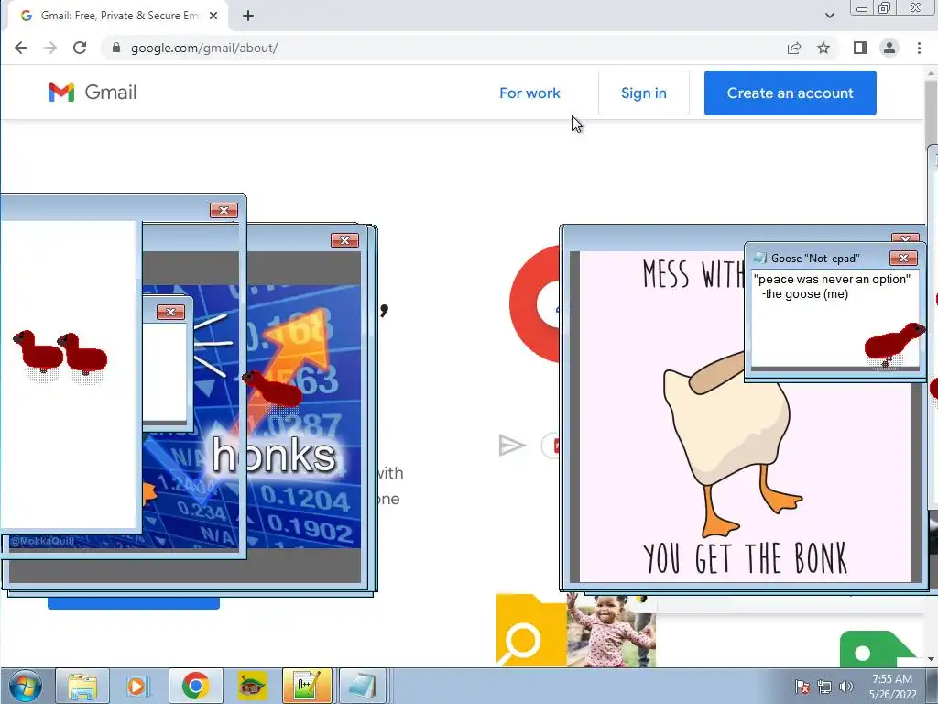This screenshot has width=938, height=704.
Task: Open the volume speaker icon
Action: [845, 687]
